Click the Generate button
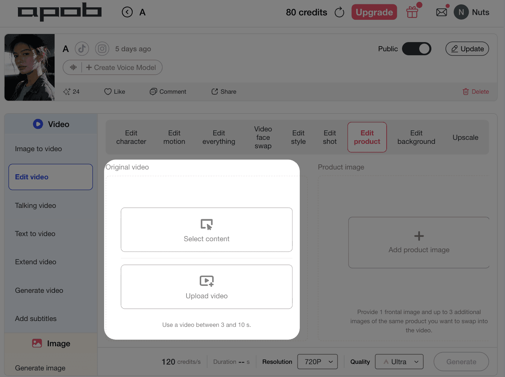 [461, 362]
